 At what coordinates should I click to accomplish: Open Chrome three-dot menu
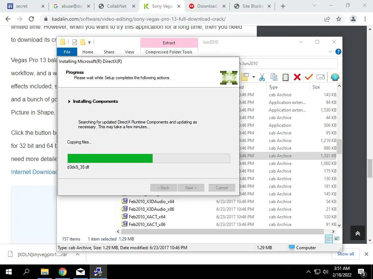(x=365, y=19)
